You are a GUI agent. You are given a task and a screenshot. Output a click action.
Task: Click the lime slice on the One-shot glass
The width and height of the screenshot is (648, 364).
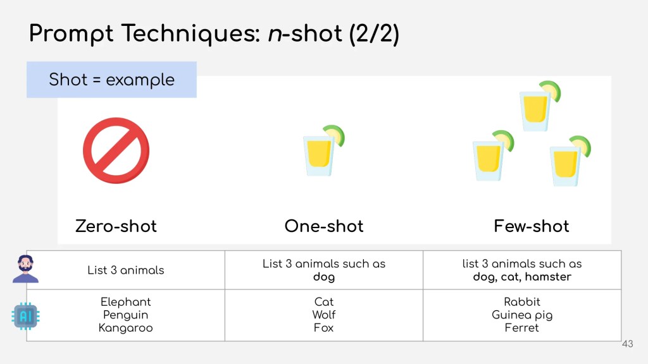334,135
